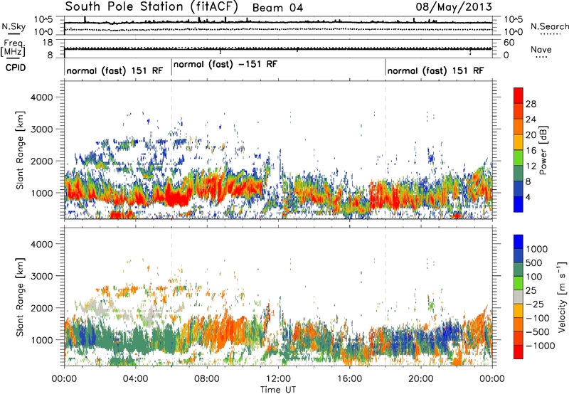This screenshot has width=569, height=394.
Task: Click the '2000' tick in Velocity panel
Action: (42, 308)
